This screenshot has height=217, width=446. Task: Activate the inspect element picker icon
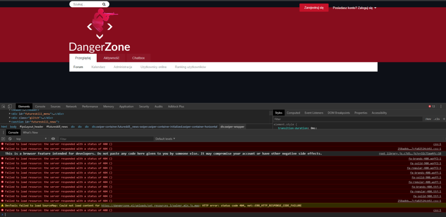pyautogui.click(x=3, y=106)
